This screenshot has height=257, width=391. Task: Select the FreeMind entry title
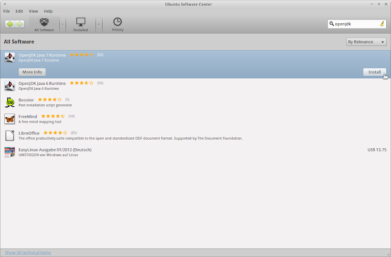click(27, 117)
